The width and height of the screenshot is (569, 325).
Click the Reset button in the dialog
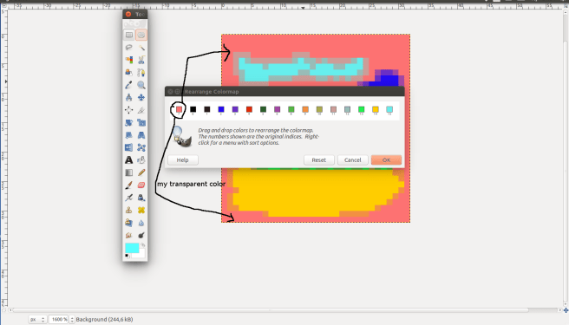(319, 160)
